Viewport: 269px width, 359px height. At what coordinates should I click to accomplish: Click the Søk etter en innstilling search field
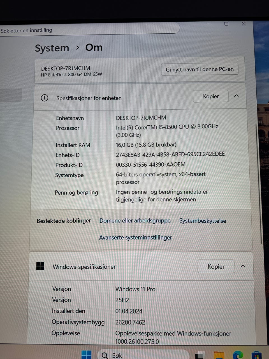tap(89, 29)
